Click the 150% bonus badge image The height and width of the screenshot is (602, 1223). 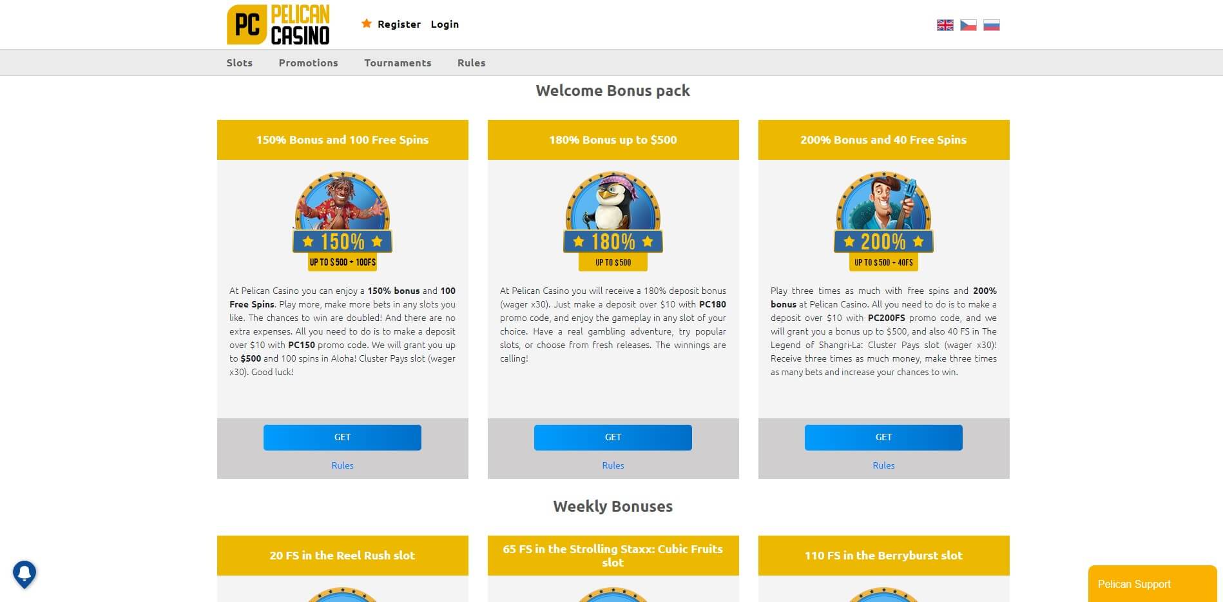tap(342, 221)
